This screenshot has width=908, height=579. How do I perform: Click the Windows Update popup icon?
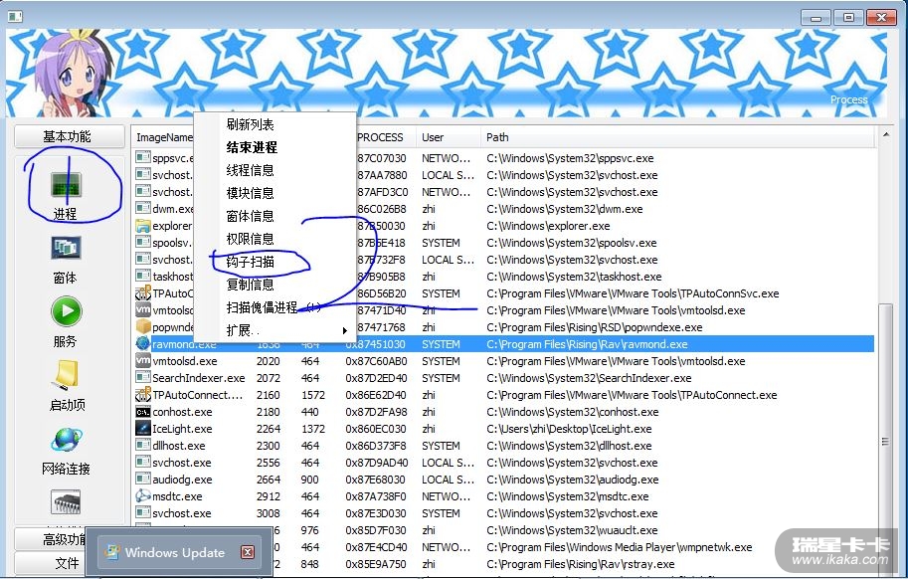tap(111, 552)
